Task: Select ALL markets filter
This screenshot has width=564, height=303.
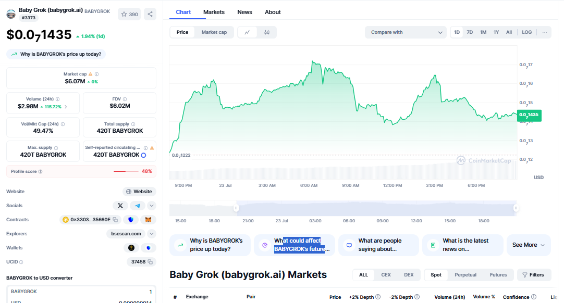Action: [x=364, y=275]
